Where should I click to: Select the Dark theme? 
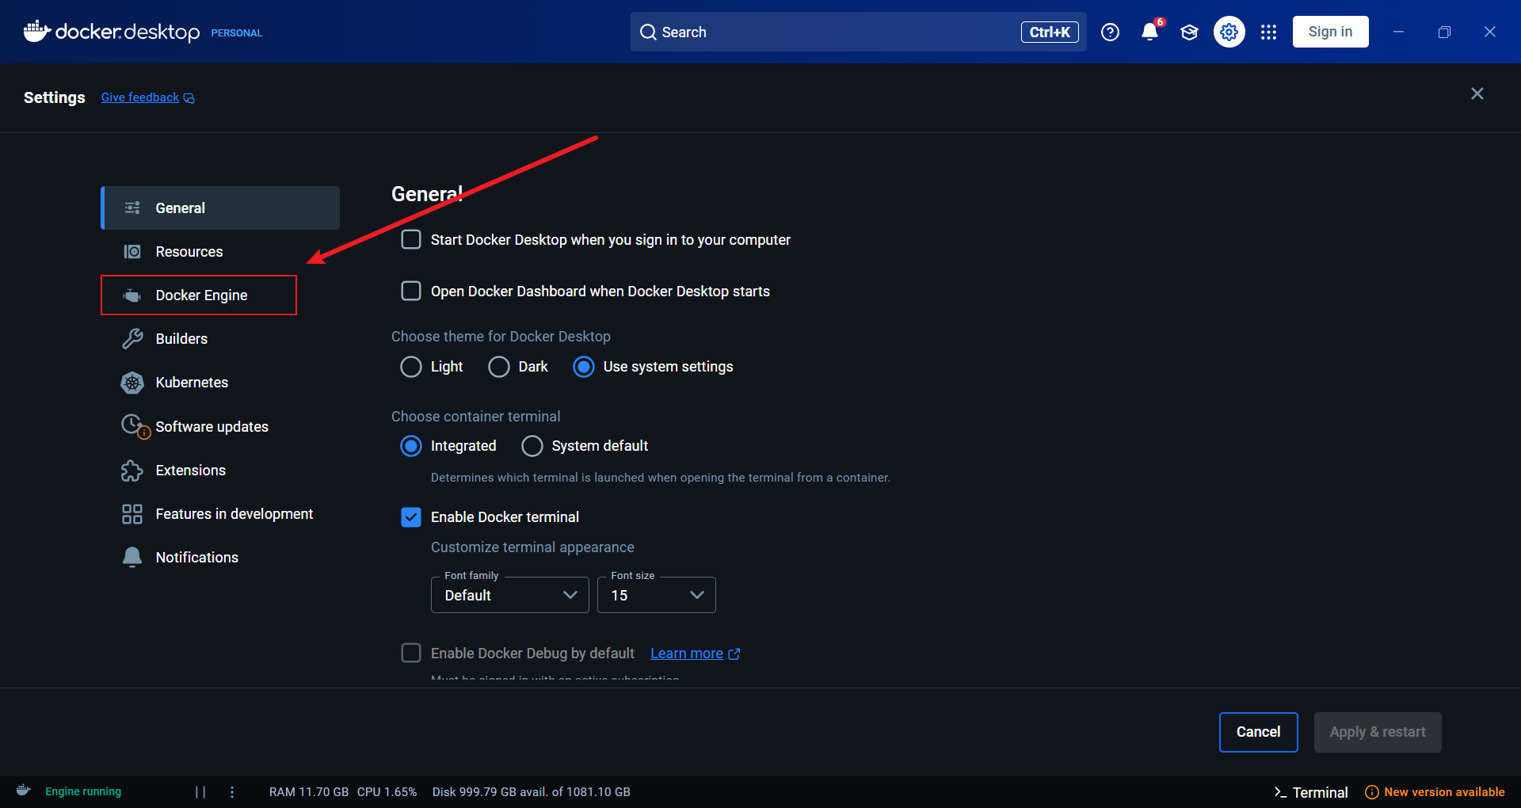click(499, 367)
